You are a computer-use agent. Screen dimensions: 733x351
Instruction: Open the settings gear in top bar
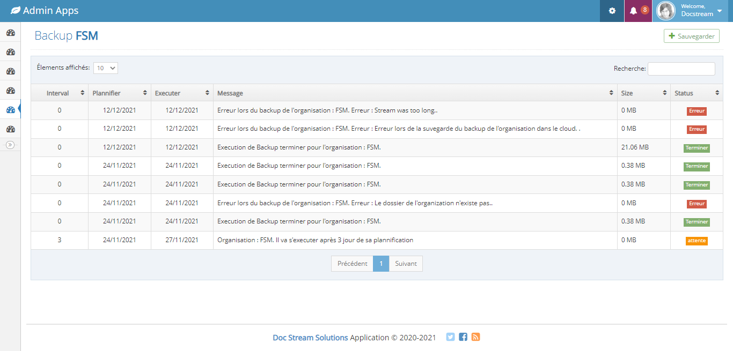(612, 11)
